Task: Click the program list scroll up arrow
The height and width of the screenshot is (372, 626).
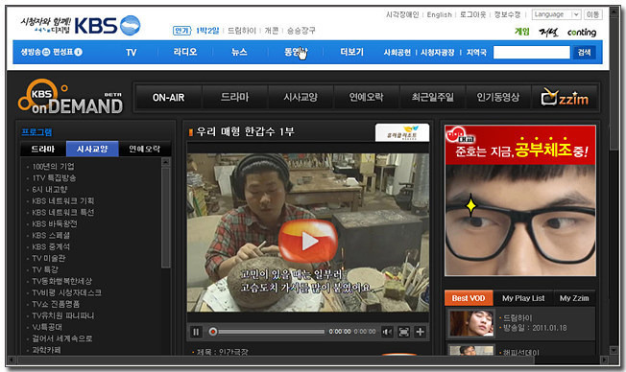Action: tap(166, 162)
